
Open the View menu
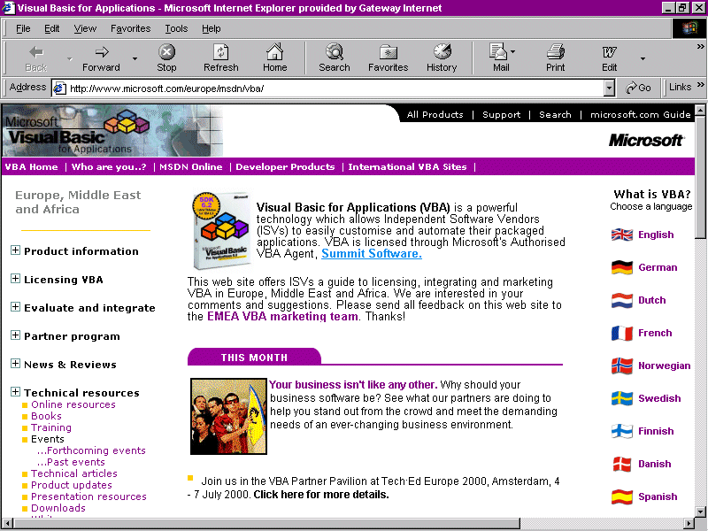pyautogui.click(x=85, y=28)
